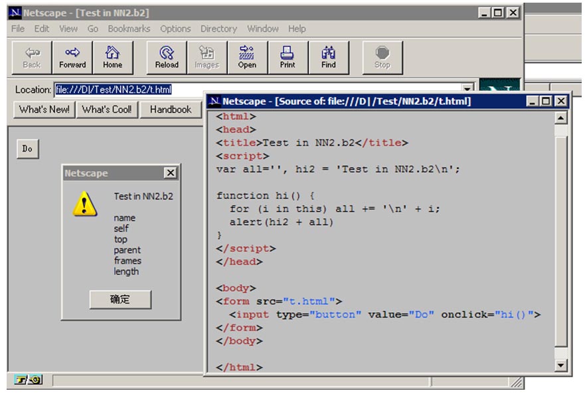Open the Go menu

(92, 28)
